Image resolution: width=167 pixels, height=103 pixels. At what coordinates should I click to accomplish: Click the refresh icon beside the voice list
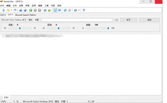[117, 20]
